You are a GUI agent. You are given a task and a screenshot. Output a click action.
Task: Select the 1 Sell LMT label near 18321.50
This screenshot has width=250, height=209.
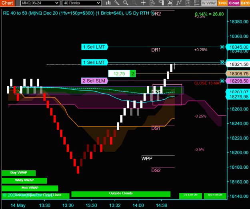(94, 62)
